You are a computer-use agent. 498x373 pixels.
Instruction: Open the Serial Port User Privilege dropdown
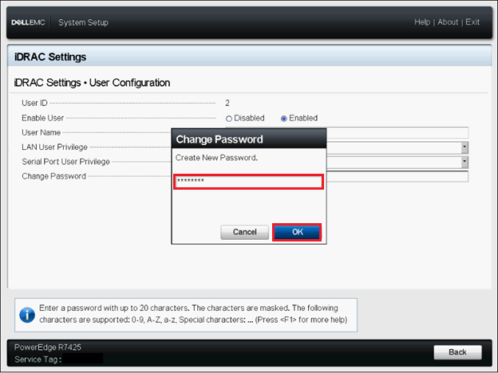(464, 162)
